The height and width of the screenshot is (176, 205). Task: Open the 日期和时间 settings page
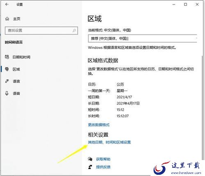[21, 57]
